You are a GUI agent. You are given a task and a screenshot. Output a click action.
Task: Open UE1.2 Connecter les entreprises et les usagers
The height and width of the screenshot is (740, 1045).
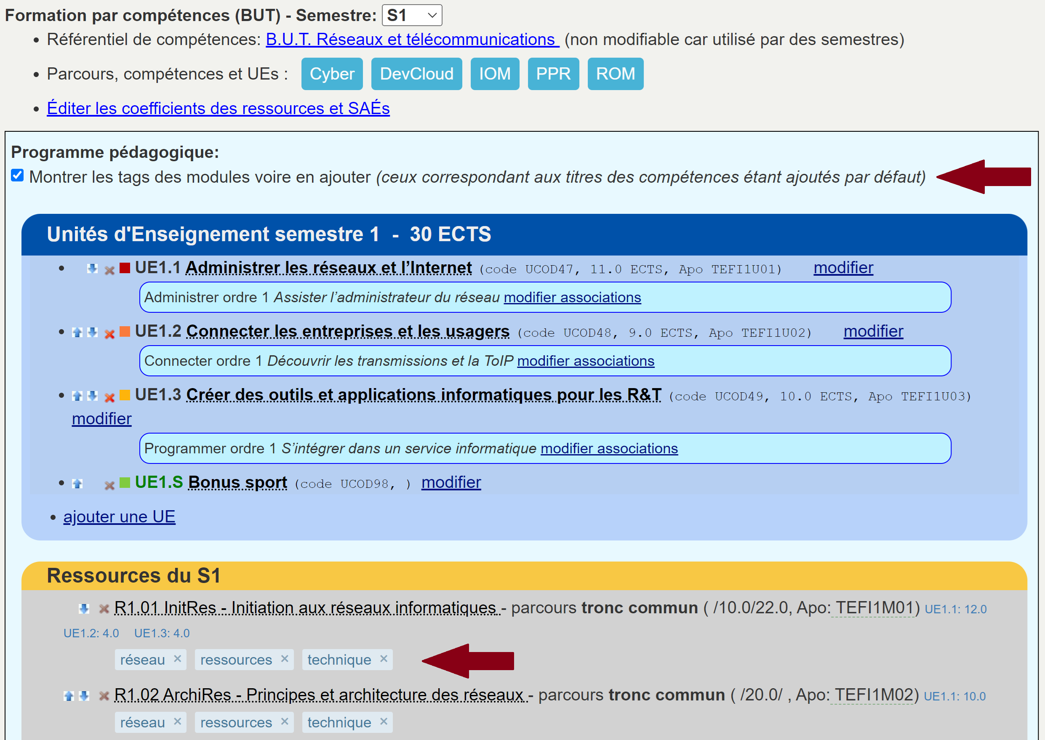348,331
